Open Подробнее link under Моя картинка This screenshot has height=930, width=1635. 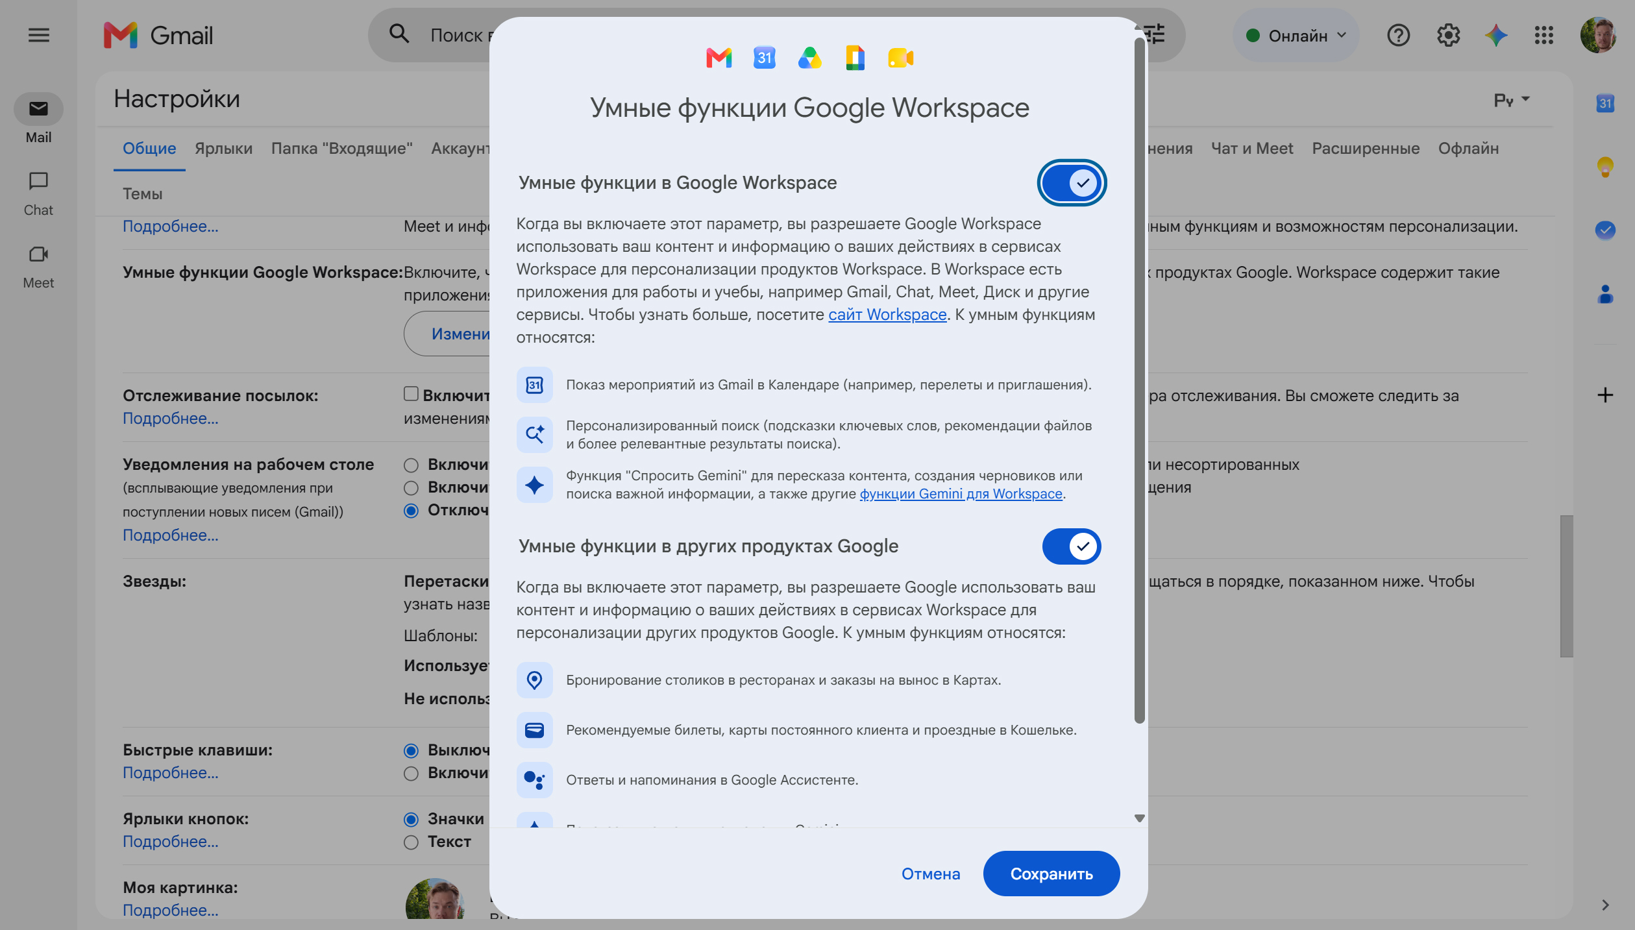(x=170, y=911)
